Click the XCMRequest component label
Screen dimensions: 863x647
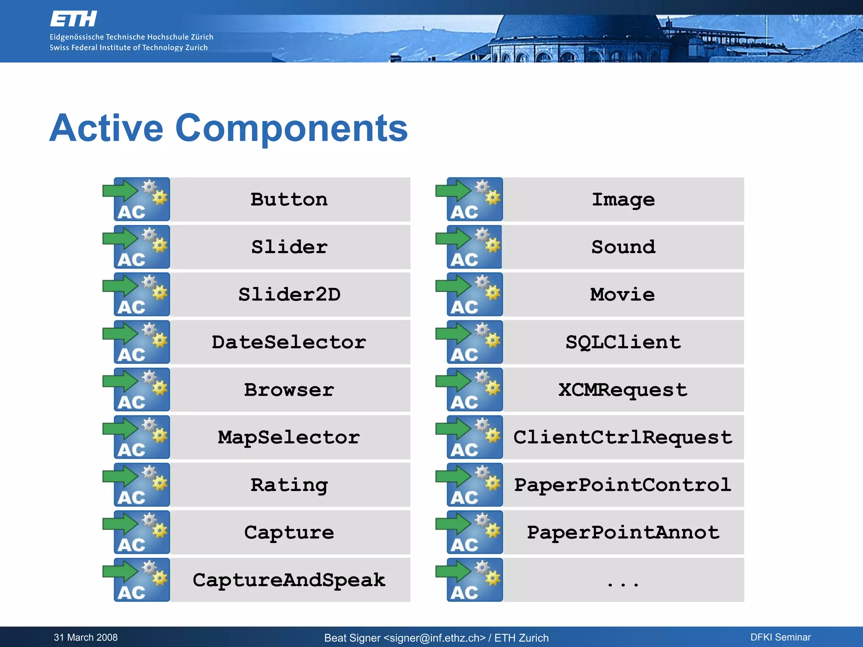pos(623,390)
